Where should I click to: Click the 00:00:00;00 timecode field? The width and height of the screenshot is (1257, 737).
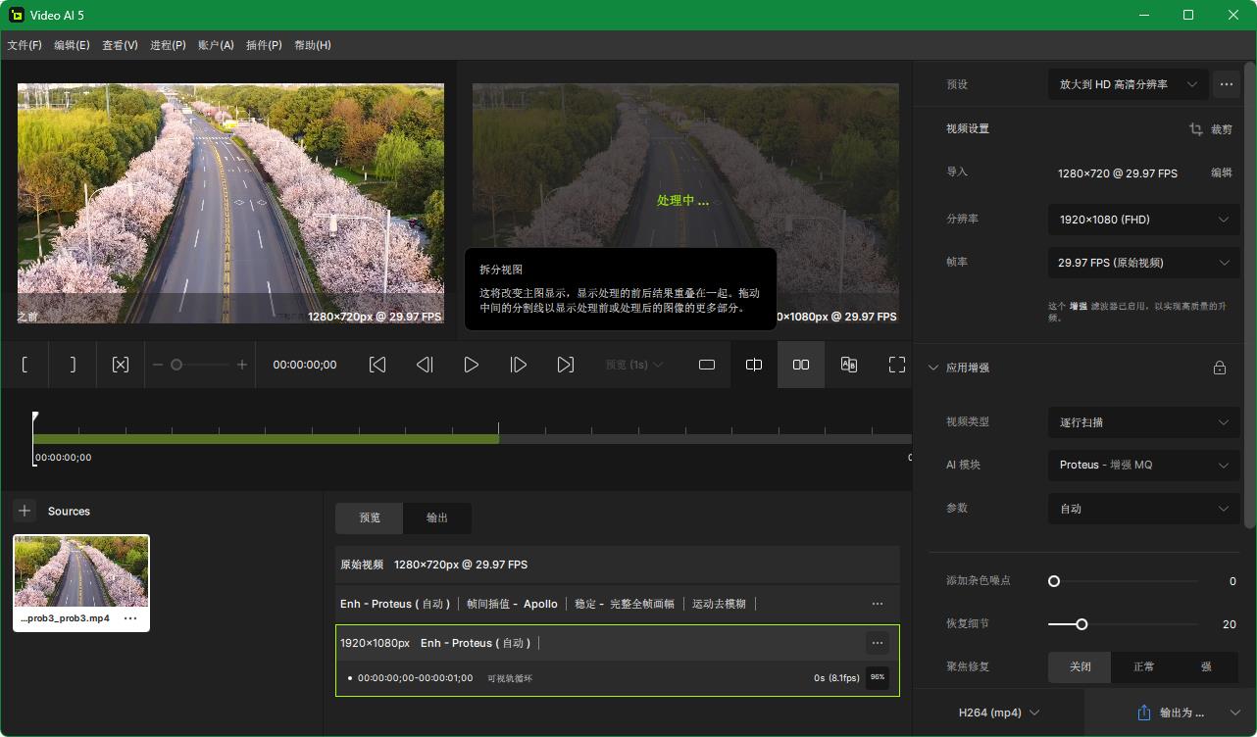[305, 365]
